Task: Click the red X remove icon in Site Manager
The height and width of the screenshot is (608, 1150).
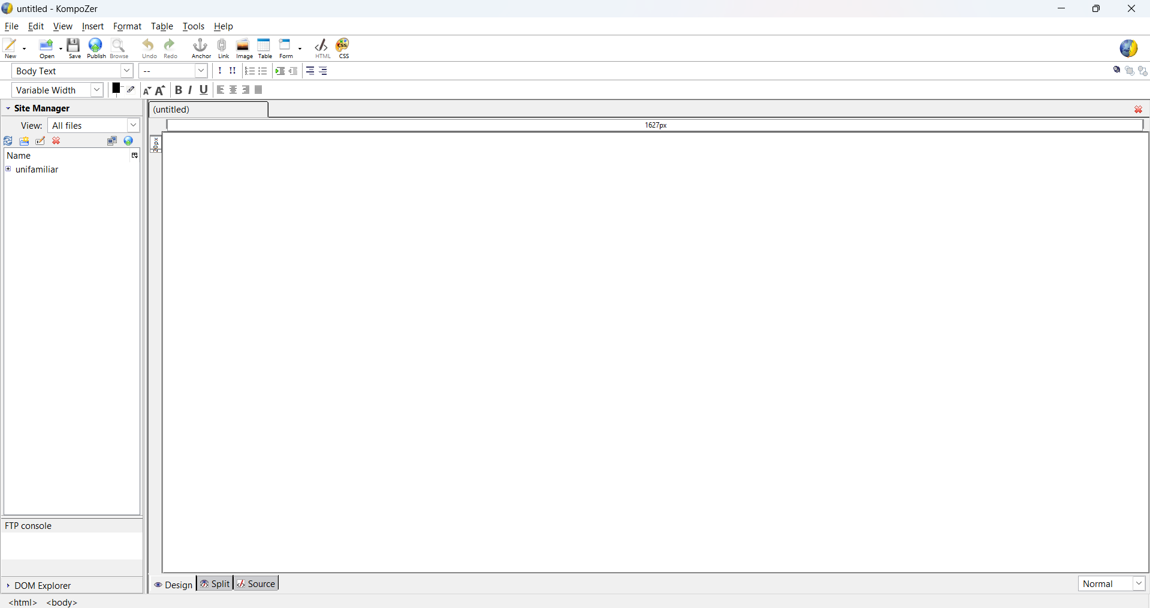Action: point(57,141)
